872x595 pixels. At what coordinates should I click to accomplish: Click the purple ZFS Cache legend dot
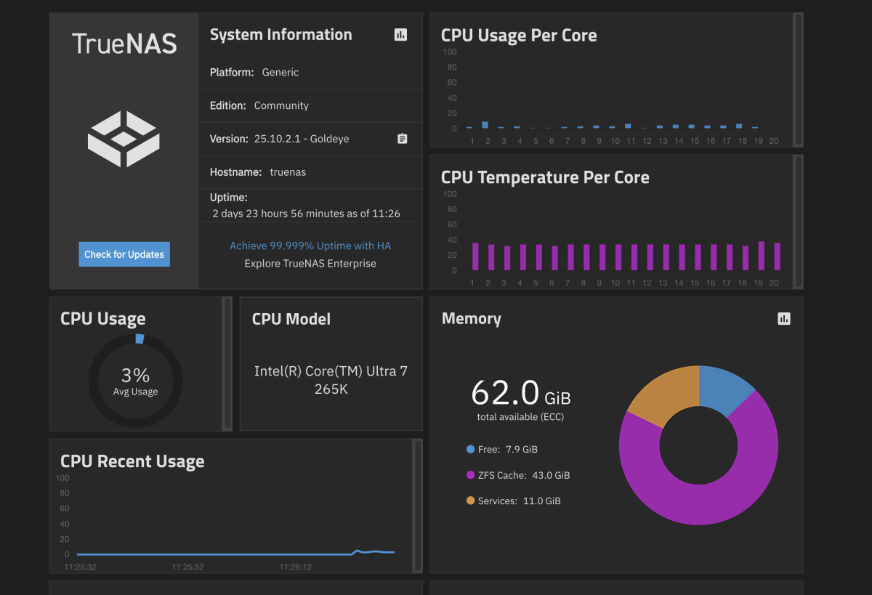[x=470, y=475]
